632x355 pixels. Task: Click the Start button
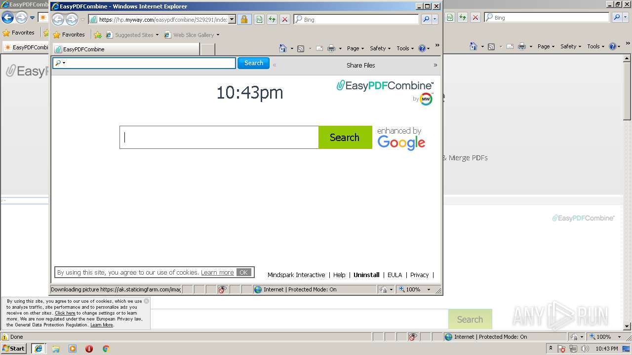14,349
